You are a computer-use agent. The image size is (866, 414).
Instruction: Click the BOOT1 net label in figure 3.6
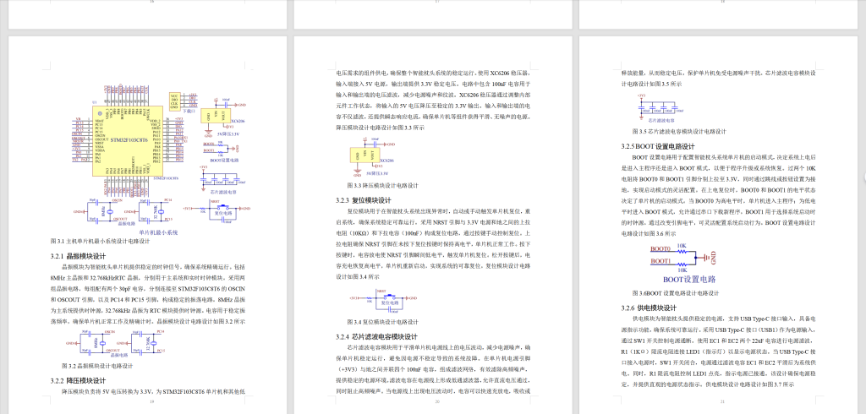(x=660, y=260)
